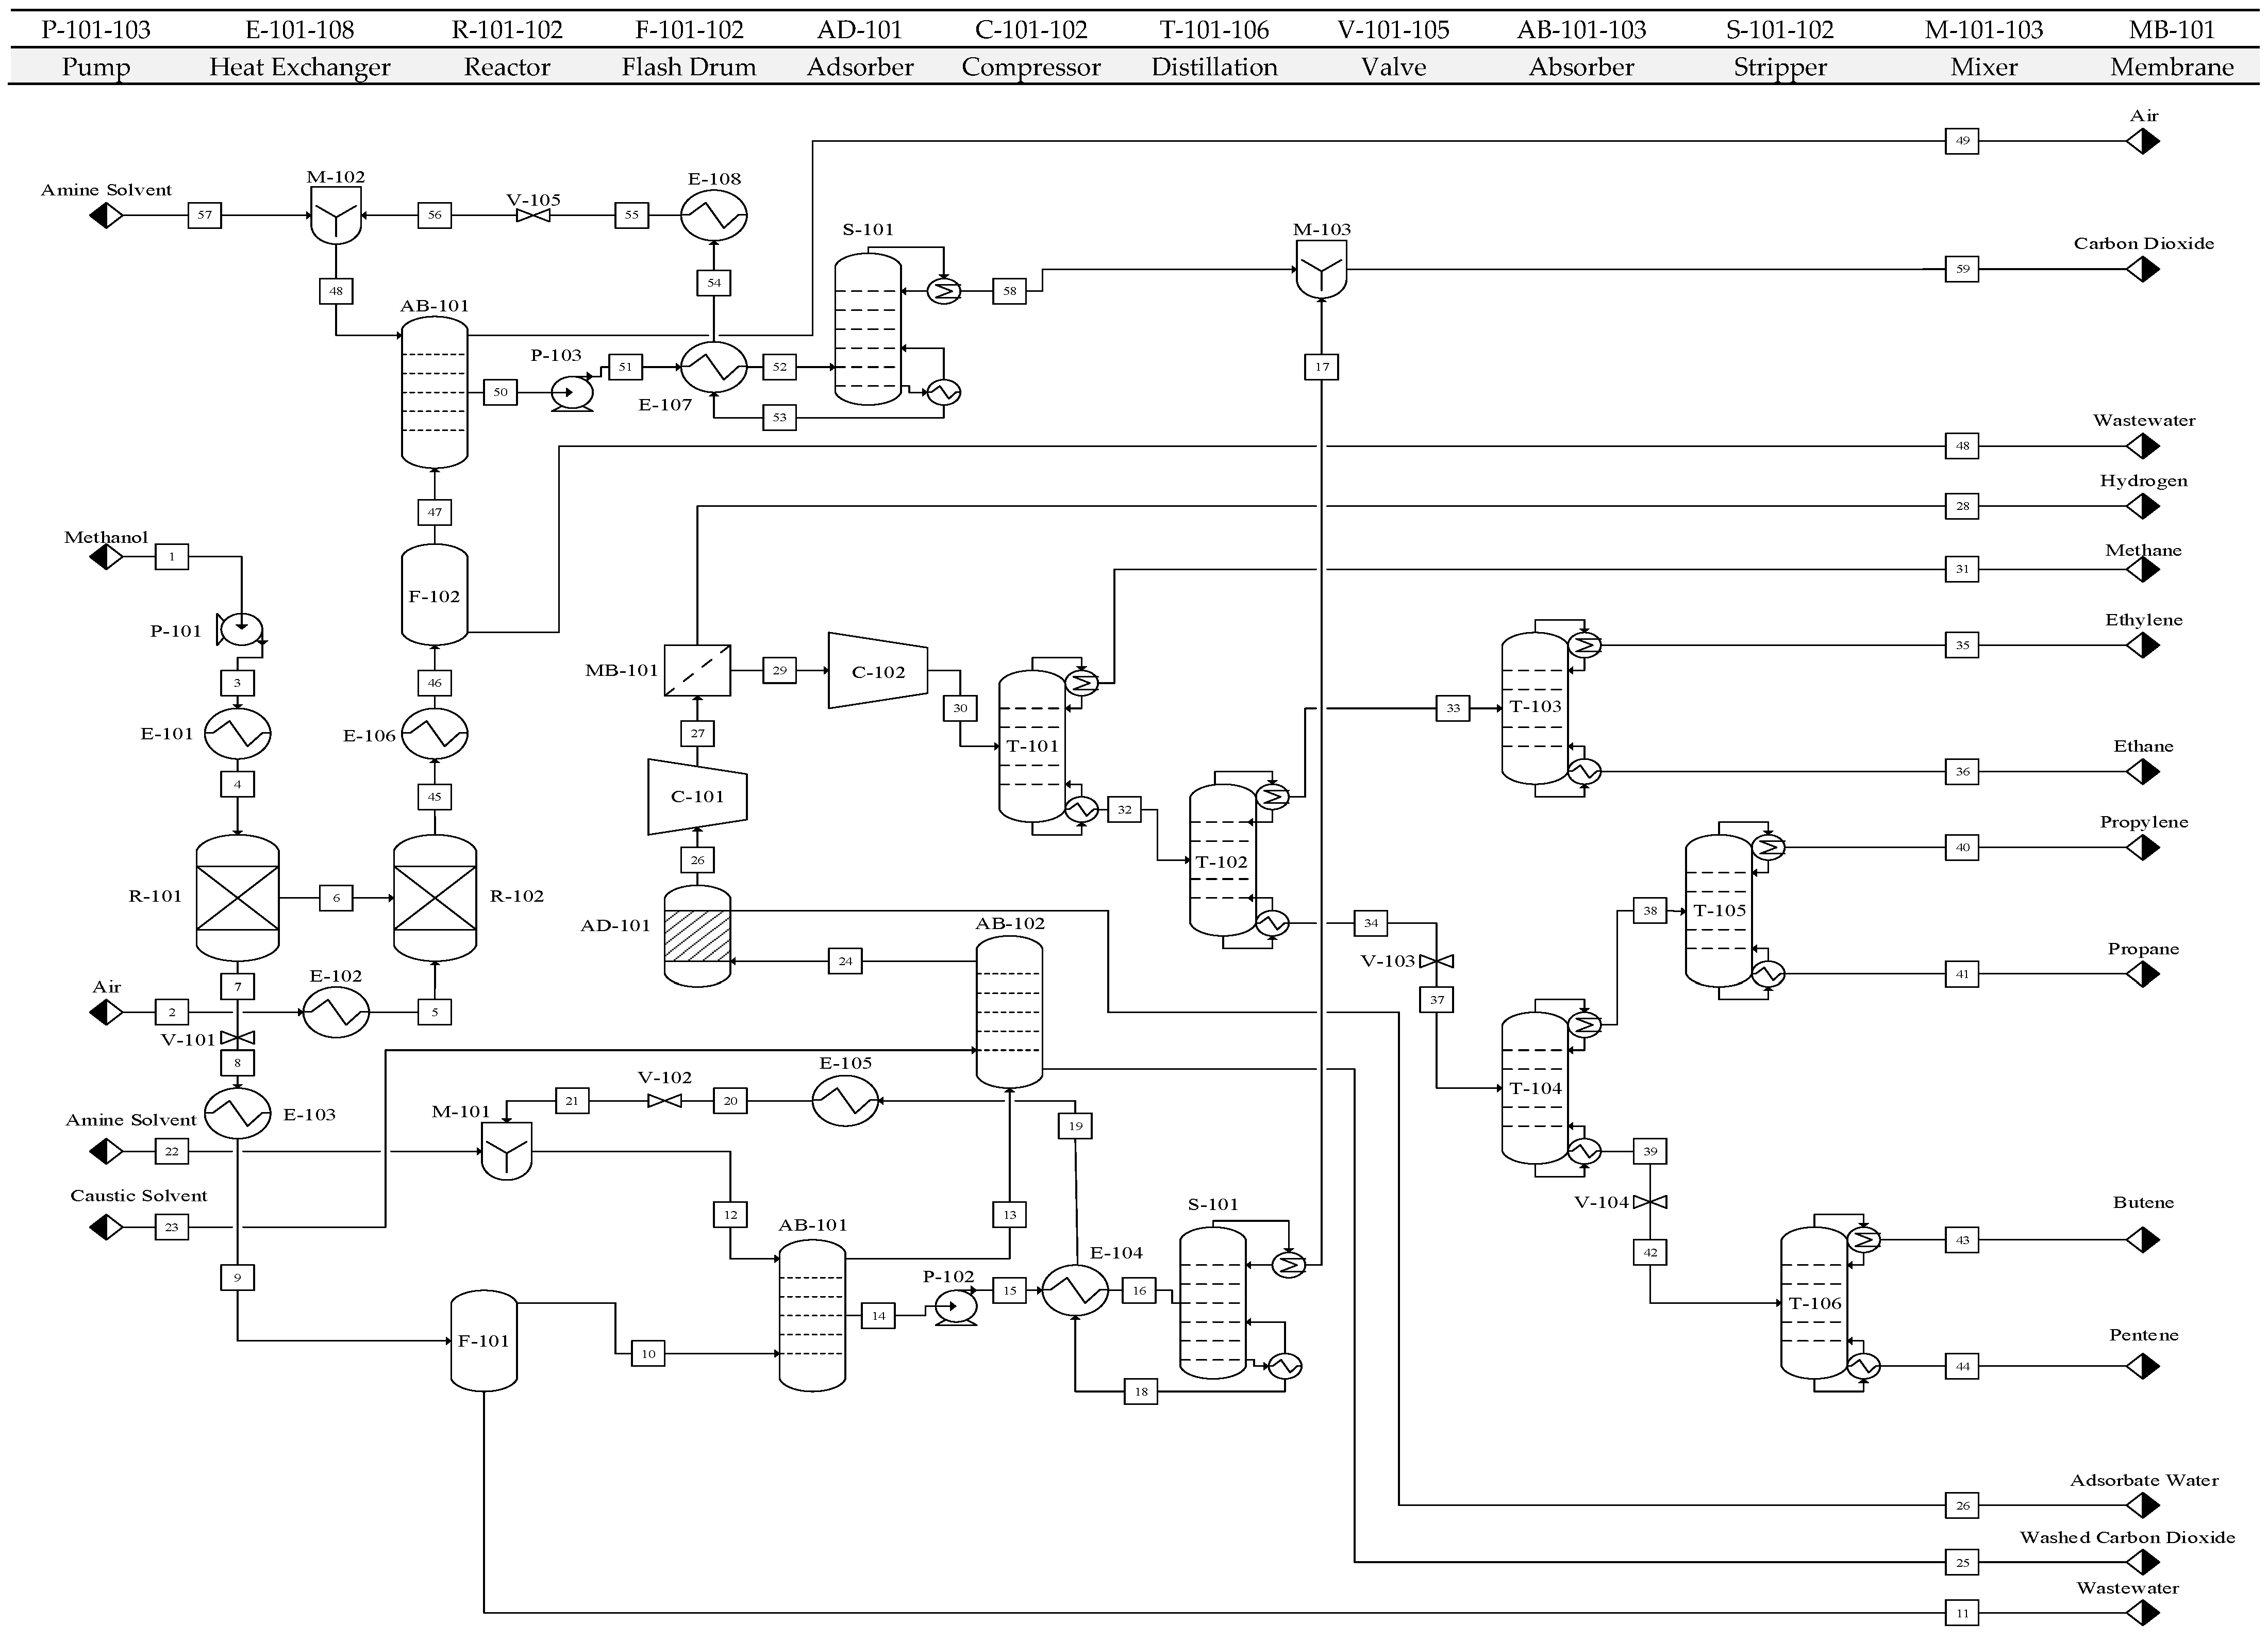This screenshot has height=1640, width=2268.
Task: Select the C-101 compressor symbol
Action: pyautogui.click(x=697, y=796)
